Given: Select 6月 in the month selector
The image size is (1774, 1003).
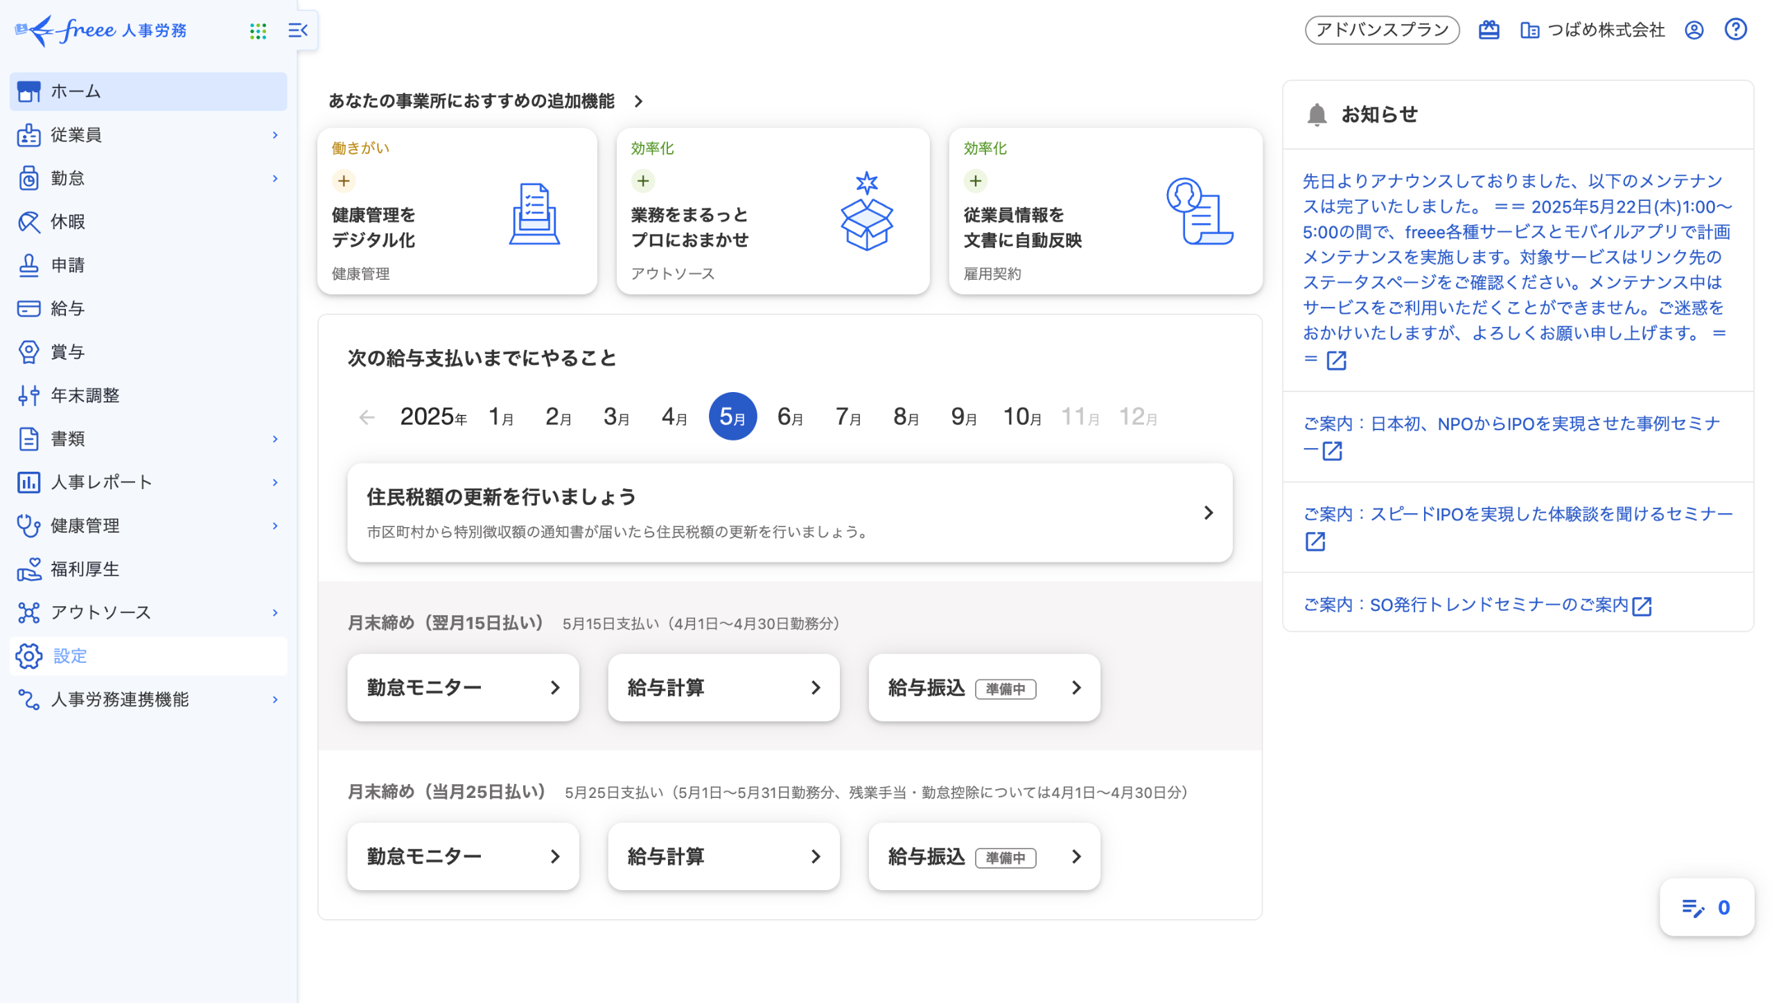Looking at the screenshot, I should 790,416.
